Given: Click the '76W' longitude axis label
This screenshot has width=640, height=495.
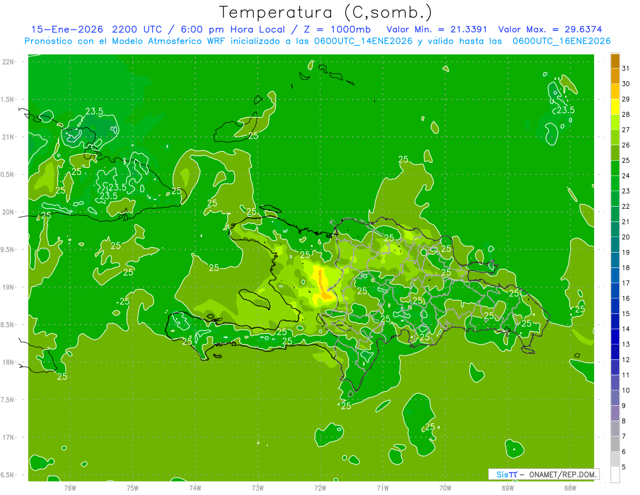Looking at the screenshot, I should [x=70, y=488].
